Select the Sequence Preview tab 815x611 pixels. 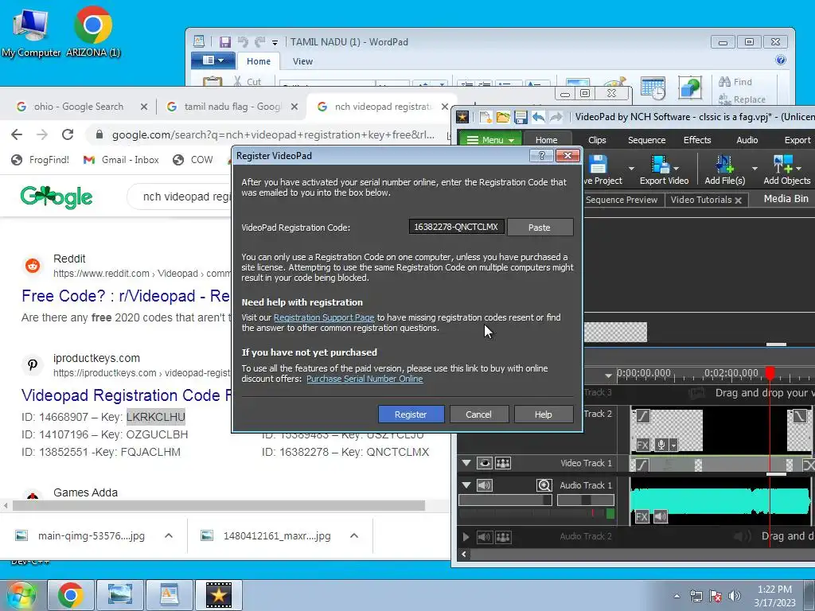coord(622,200)
